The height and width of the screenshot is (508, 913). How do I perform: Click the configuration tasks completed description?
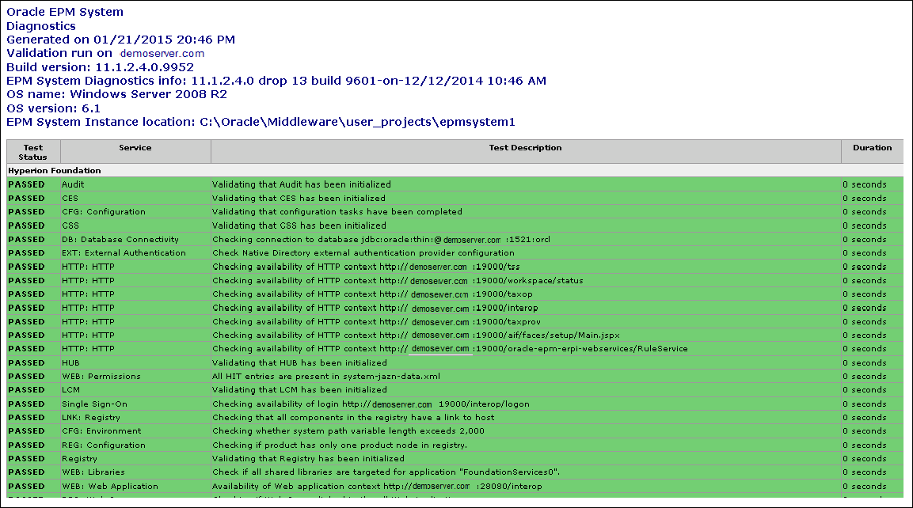tap(337, 212)
